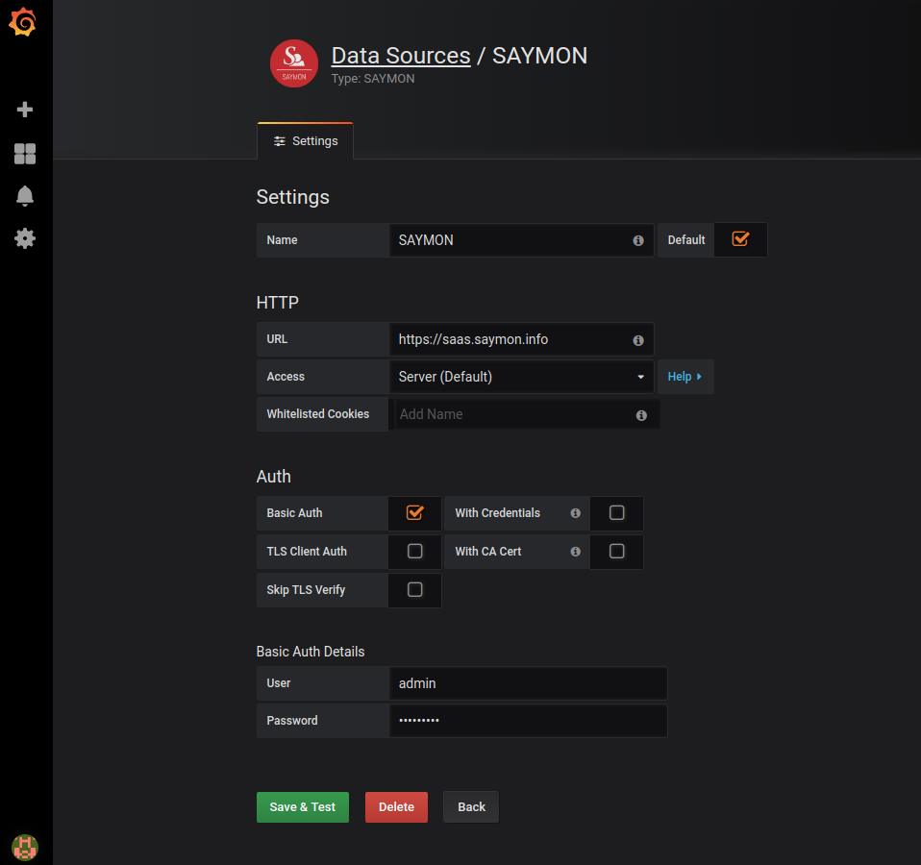This screenshot has height=865, width=921.
Task: Open the Access dropdown showing Server (Default)
Action: click(522, 377)
